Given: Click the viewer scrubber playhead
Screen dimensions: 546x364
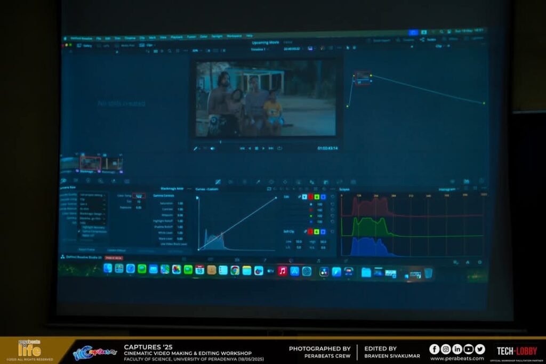Looking at the screenshot, I should coord(220,142).
